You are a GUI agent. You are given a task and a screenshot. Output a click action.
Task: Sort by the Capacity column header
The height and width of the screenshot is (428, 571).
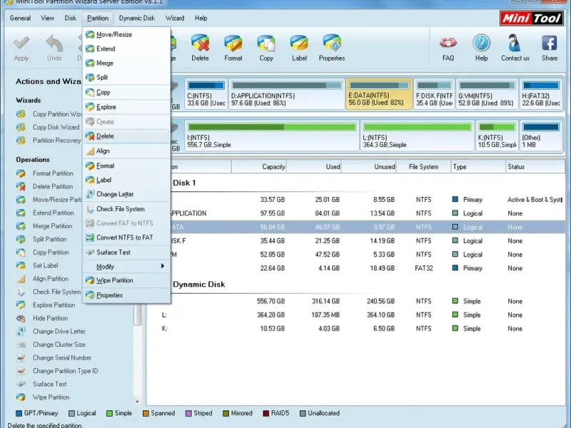click(x=274, y=167)
